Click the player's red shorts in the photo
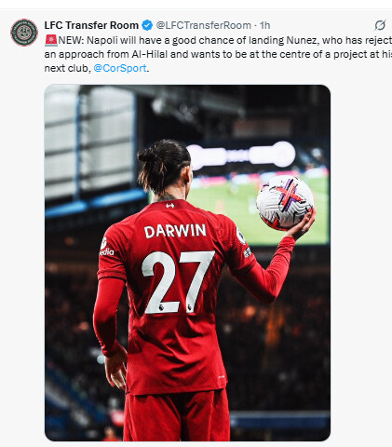 [x=177, y=414]
